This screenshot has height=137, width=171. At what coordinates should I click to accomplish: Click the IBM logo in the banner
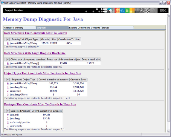(163, 10)
